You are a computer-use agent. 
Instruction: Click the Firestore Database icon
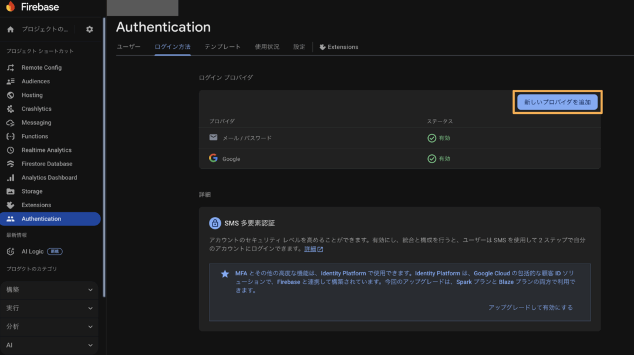[11, 164]
